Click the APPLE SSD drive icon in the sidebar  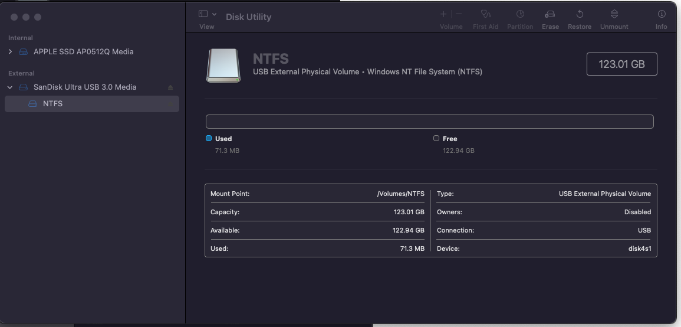pos(23,52)
